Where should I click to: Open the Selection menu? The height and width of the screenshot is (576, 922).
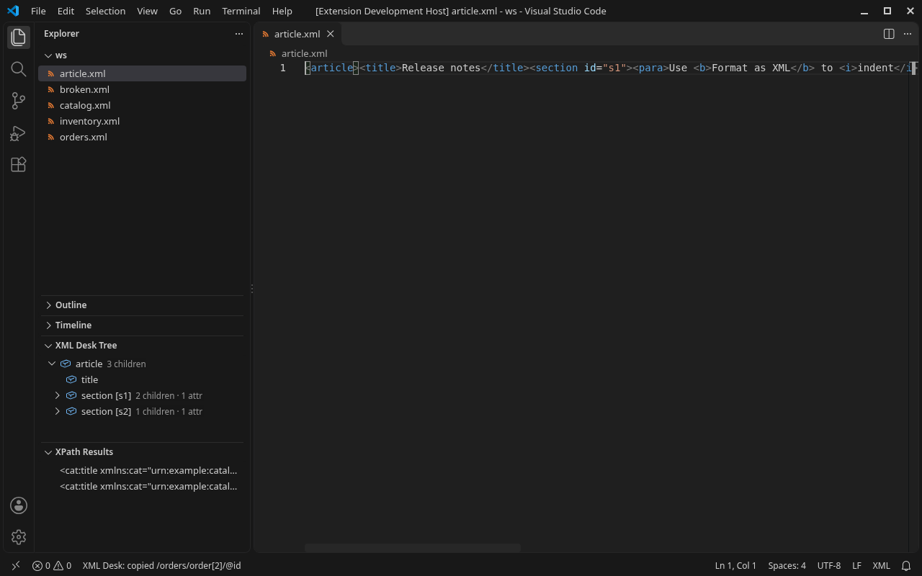[x=105, y=11]
